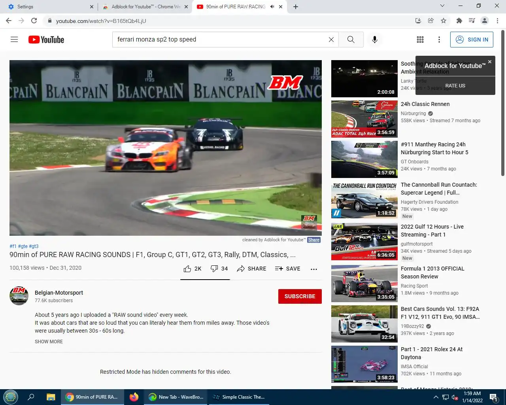Open Simple Classic Theme taskbar item
The width and height of the screenshot is (506, 405).
(x=239, y=397)
